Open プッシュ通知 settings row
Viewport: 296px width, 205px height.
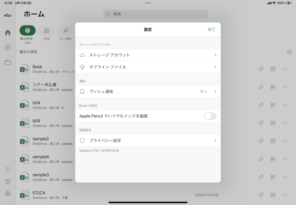pos(148,91)
